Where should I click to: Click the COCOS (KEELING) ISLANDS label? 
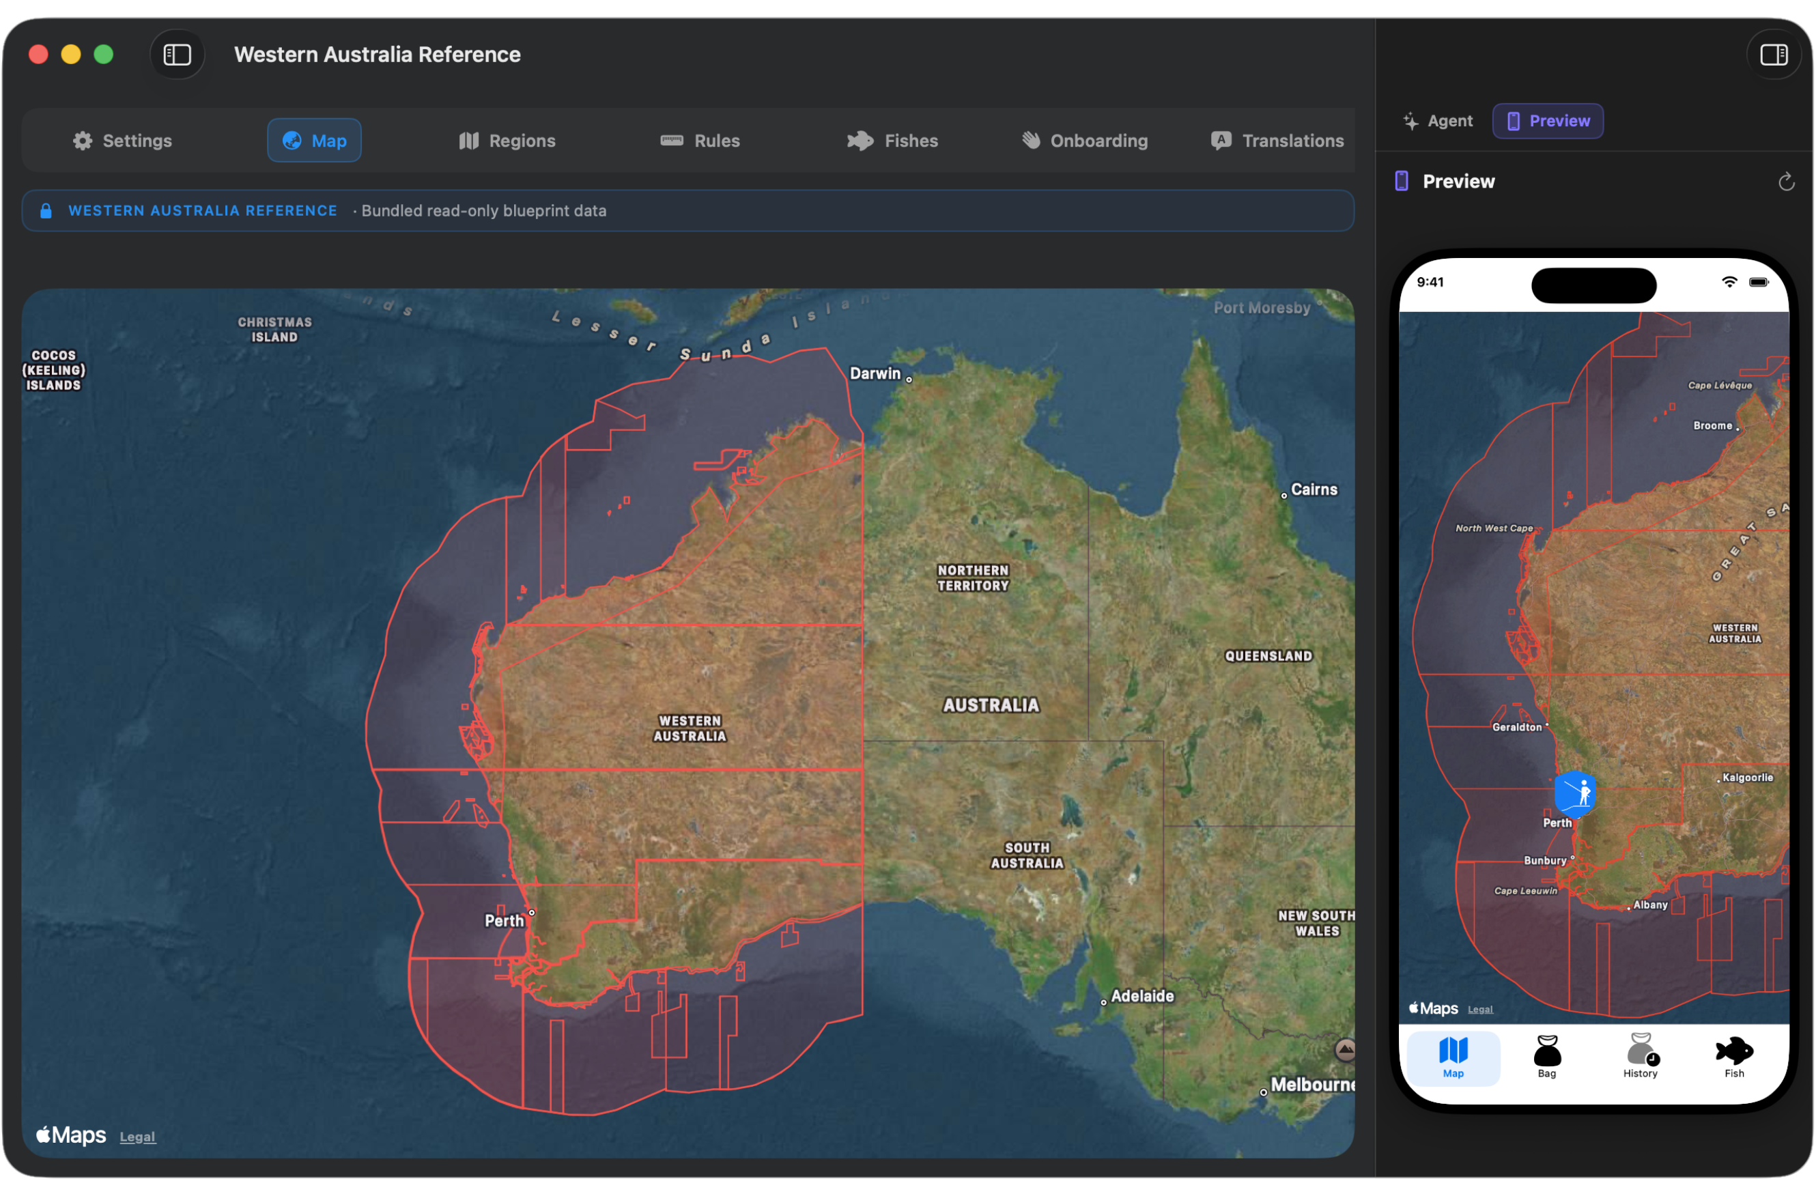click(53, 370)
